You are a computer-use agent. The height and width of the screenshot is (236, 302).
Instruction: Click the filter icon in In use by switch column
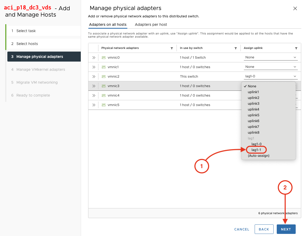(x=236, y=48)
